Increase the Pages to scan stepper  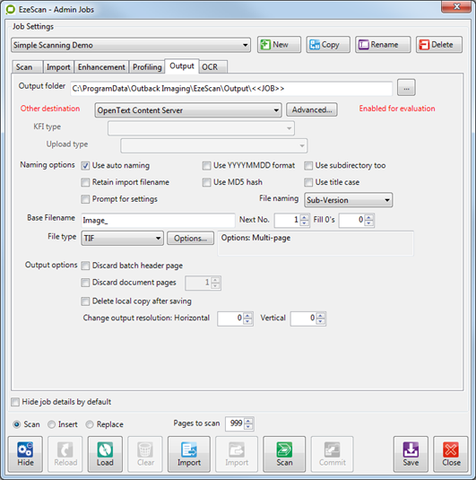click(x=248, y=421)
